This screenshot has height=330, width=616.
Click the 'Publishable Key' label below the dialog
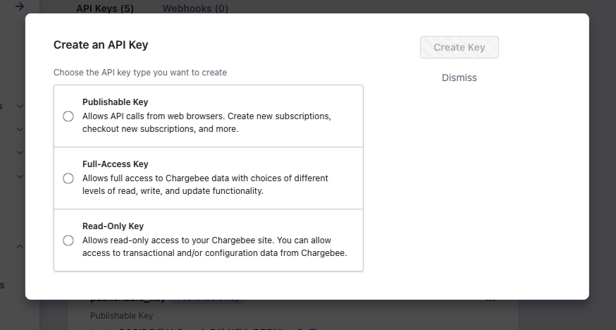(x=121, y=316)
